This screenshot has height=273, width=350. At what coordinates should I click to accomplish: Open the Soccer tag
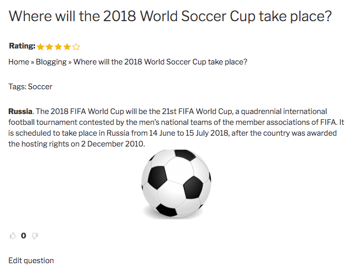[40, 87]
